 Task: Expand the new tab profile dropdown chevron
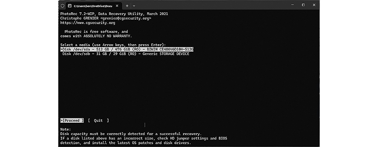(134, 6)
